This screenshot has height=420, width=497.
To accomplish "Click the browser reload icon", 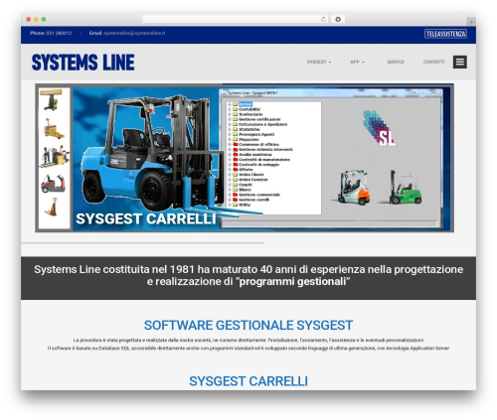I will [x=323, y=19].
